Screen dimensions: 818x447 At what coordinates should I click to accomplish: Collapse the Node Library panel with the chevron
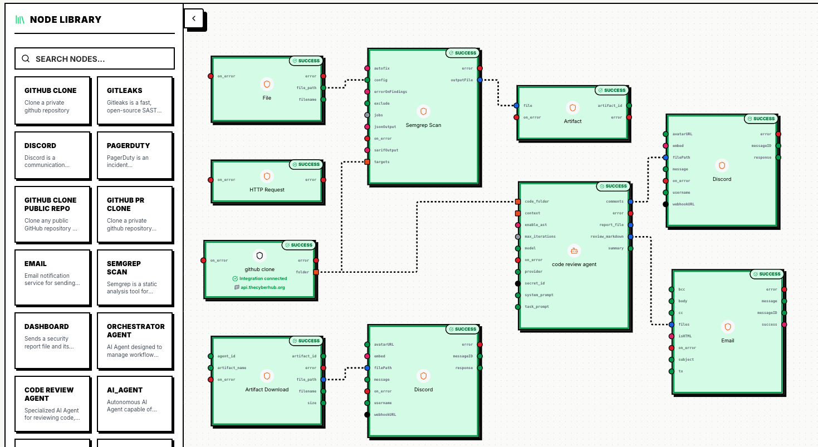(194, 18)
